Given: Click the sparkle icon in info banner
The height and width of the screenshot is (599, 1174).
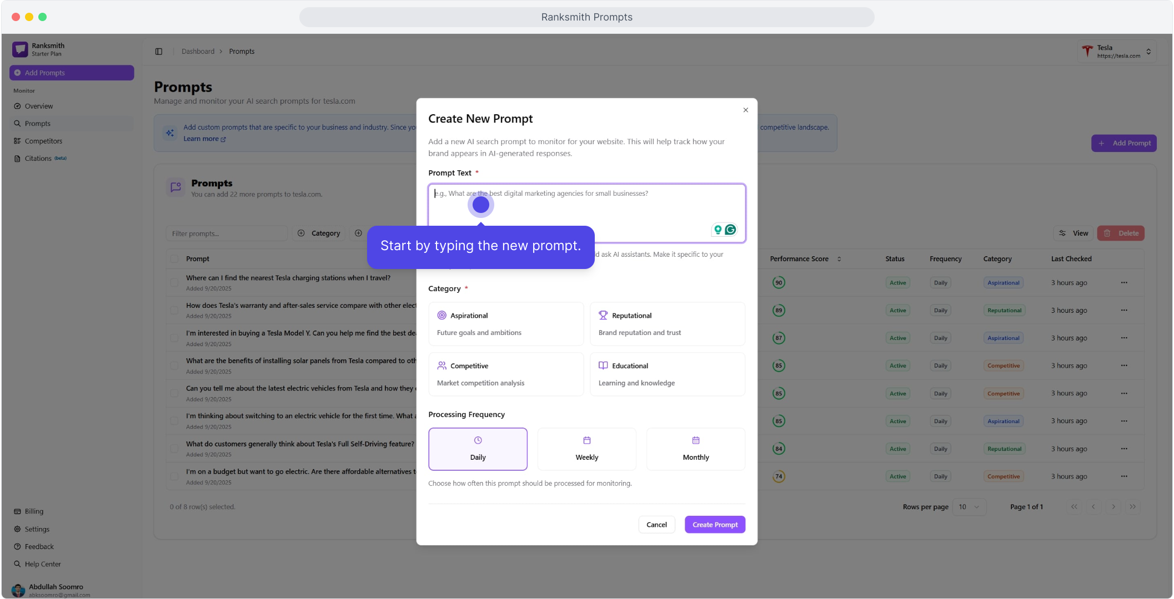Looking at the screenshot, I should (x=170, y=133).
